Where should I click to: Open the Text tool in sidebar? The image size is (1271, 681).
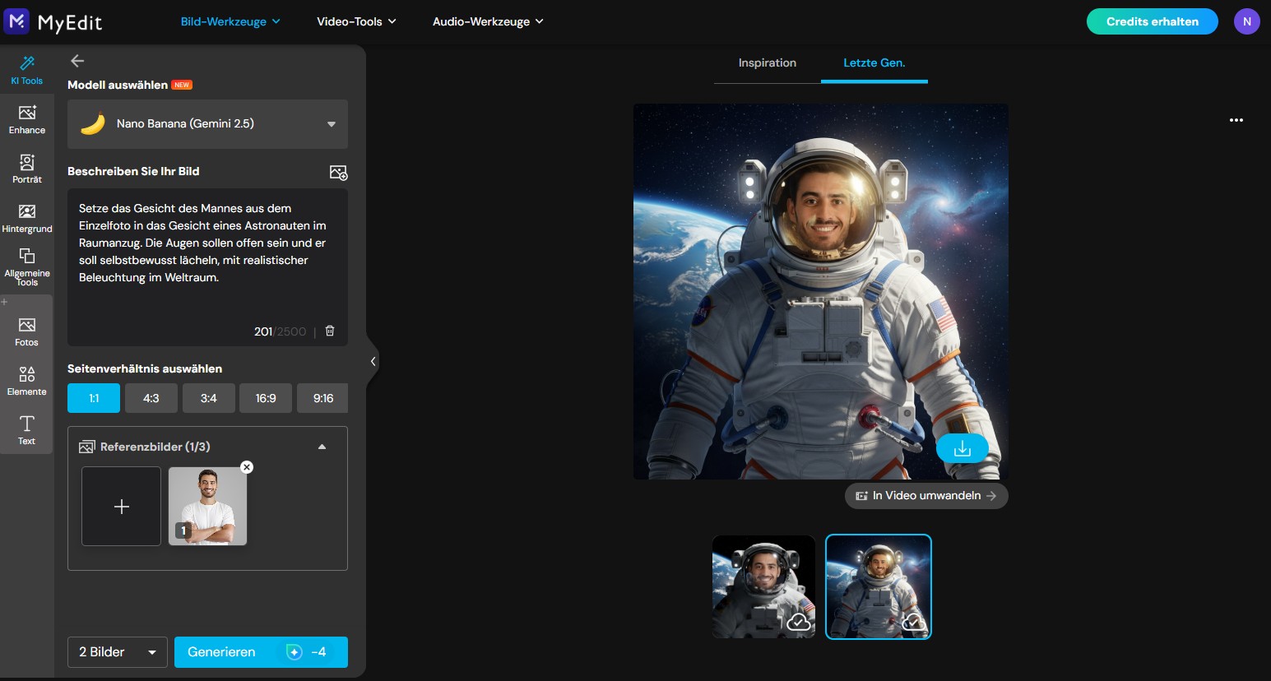pos(26,429)
